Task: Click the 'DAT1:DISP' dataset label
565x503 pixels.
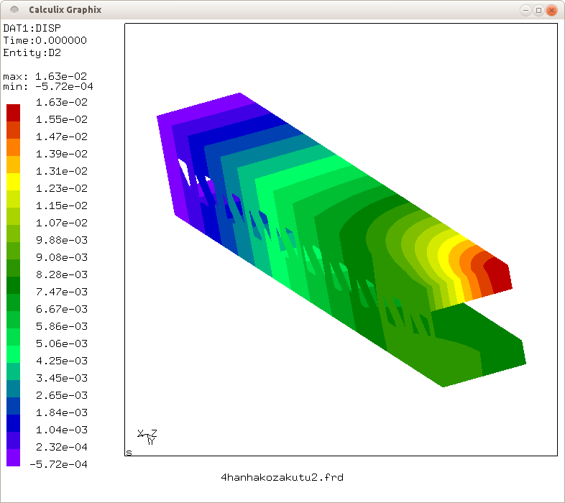Action: point(32,28)
